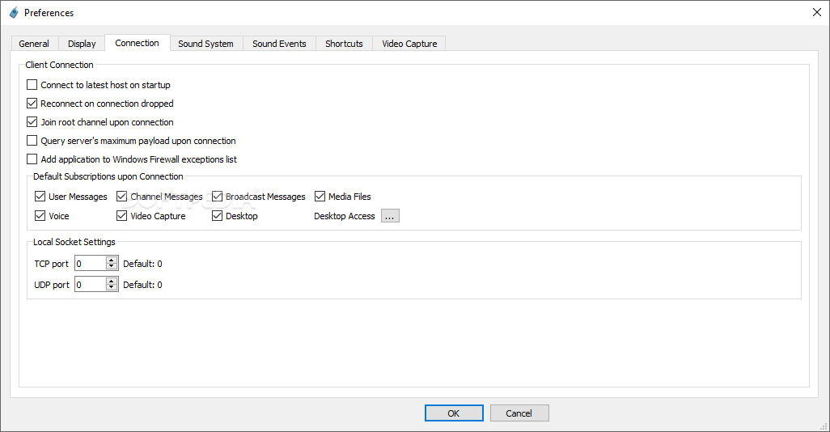Focus the TCP port input field
The width and height of the screenshot is (830, 432).
tap(91, 263)
